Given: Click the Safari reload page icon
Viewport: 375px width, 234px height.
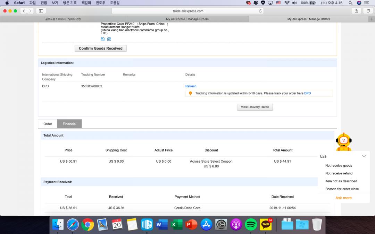Looking at the screenshot, I should click(260, 11).
